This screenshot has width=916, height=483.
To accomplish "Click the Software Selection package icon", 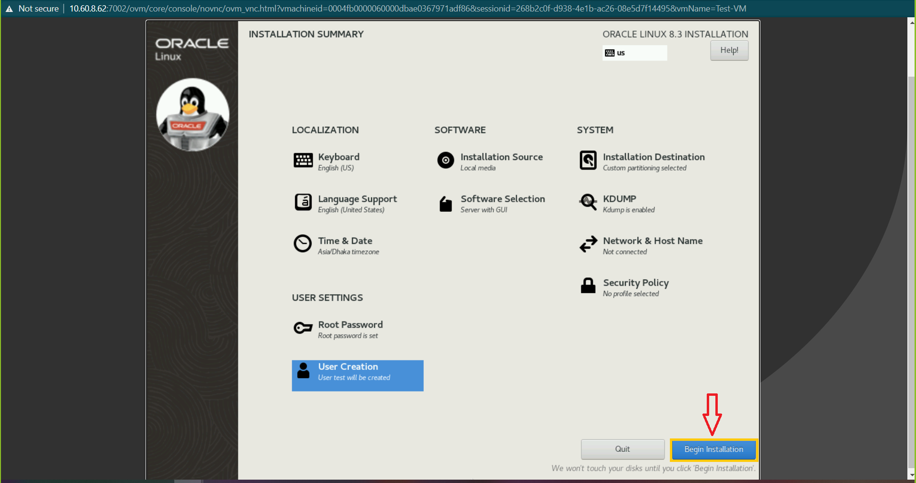I will [x=446, y=204].
